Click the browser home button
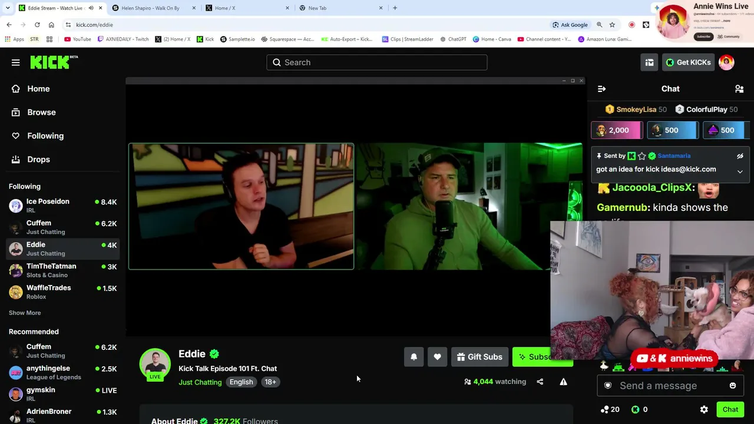 click(x=51, y=25)
